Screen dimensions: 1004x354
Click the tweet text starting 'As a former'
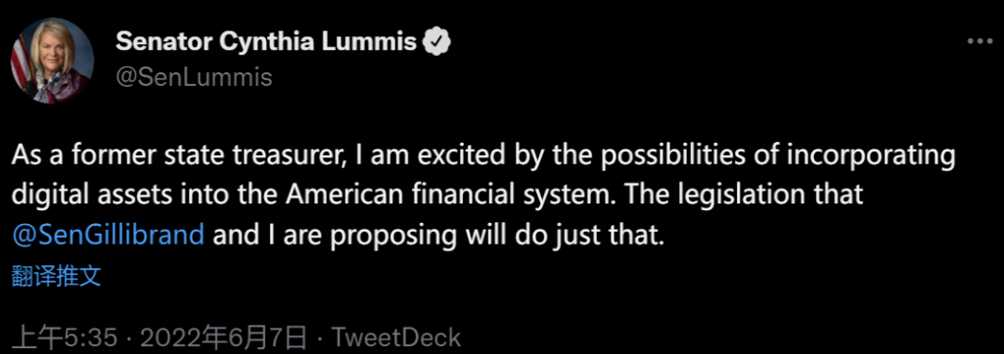click(x=482, y=197)
